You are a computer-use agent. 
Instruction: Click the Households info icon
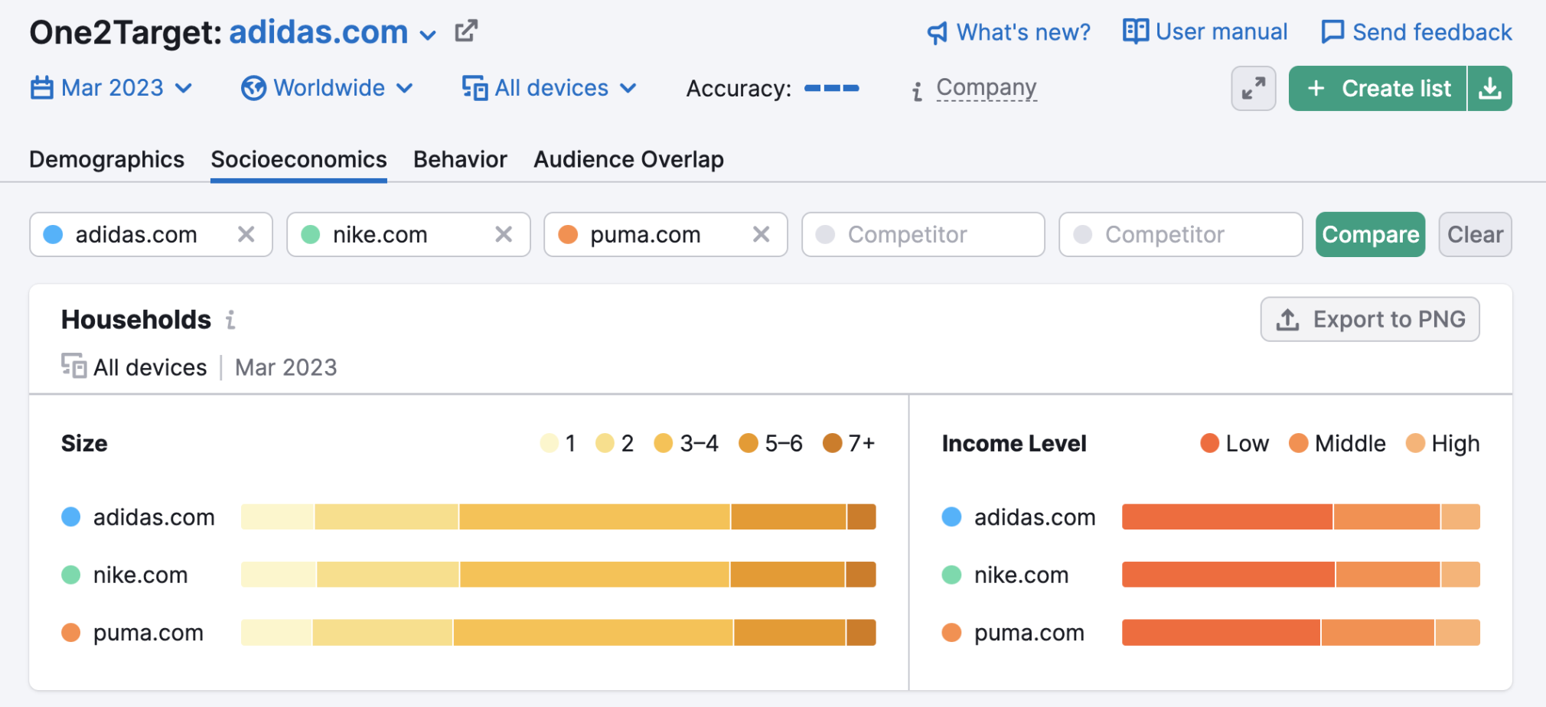tap(230, 320)
